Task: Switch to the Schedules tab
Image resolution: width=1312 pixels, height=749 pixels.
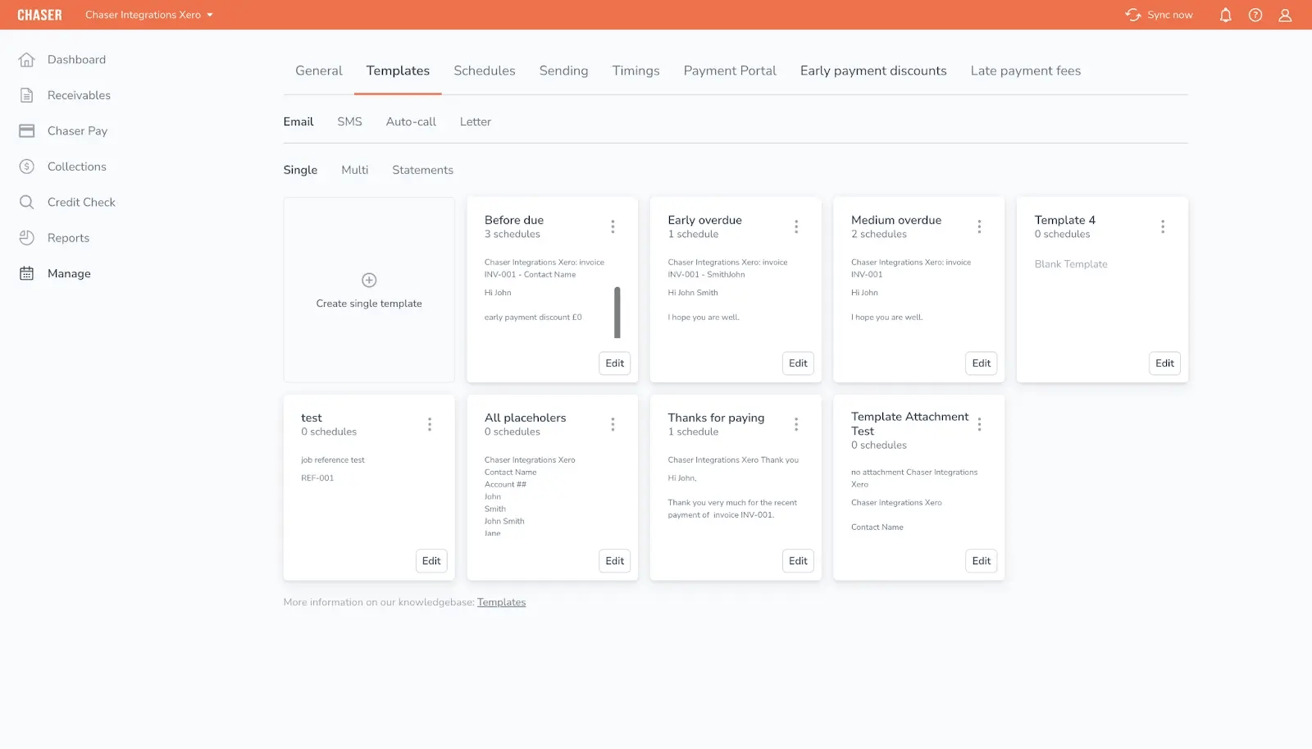Action: click(x=484, y=71)
